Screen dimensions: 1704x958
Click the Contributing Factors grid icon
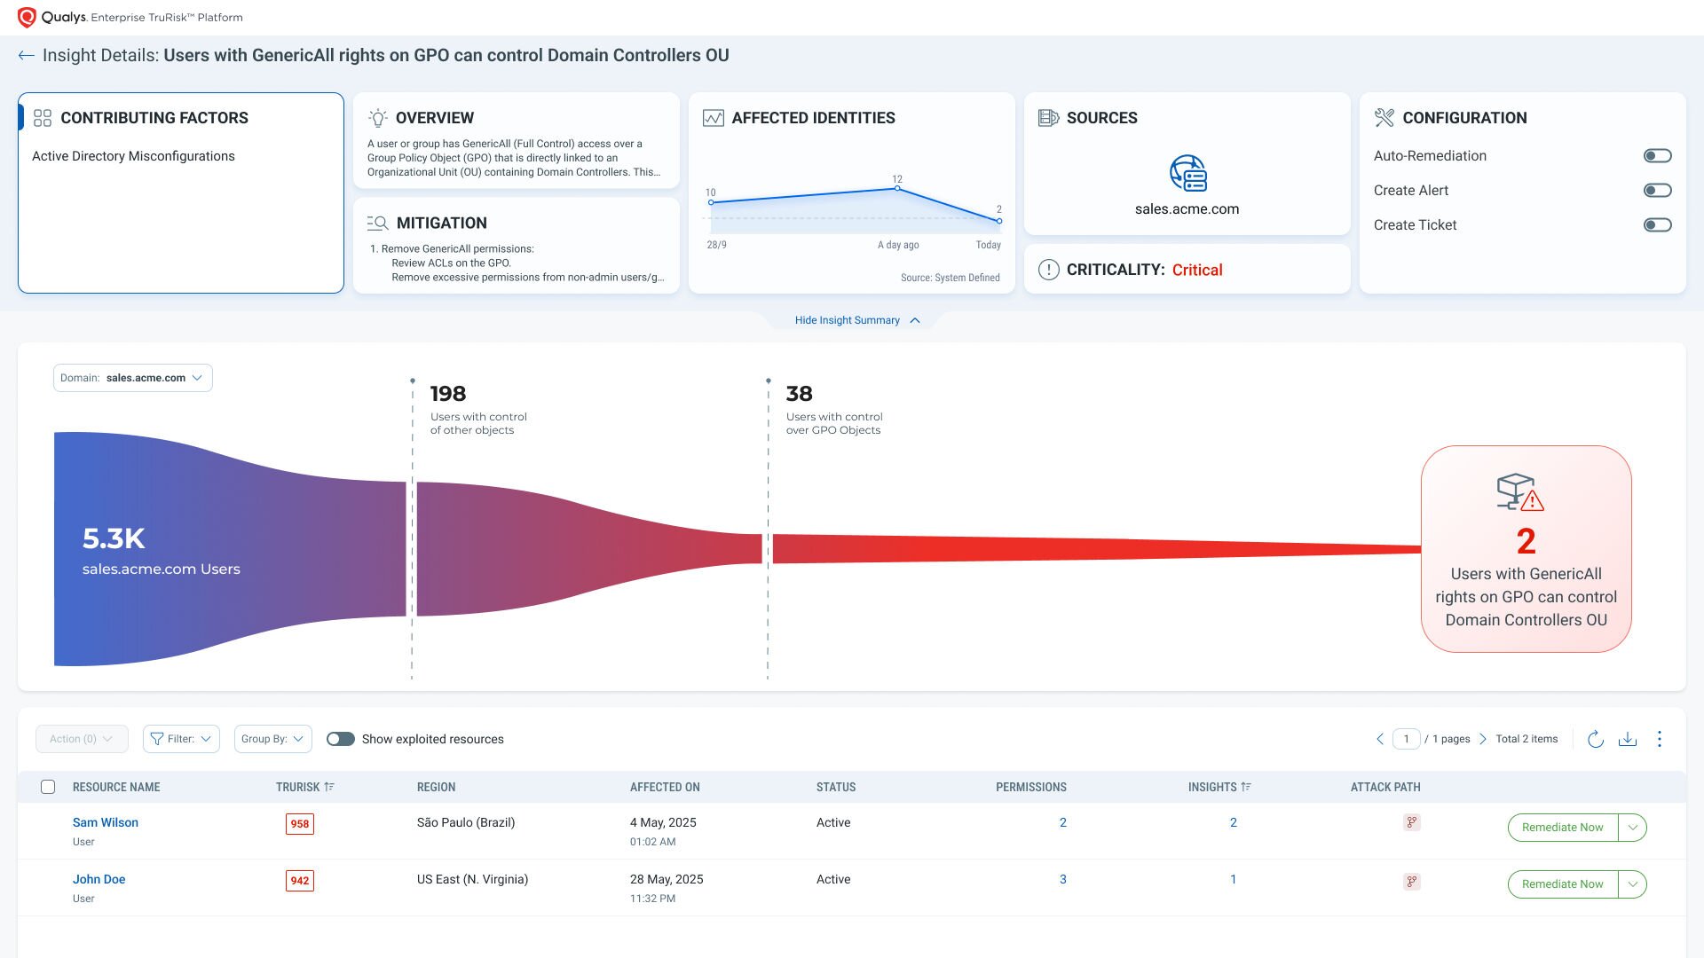[x=43, y=118]
